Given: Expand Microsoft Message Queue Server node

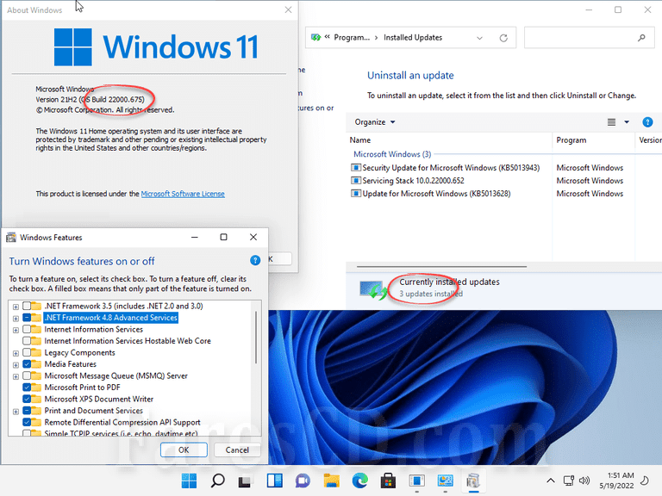Looking at the screenshot, I should 16,376.
